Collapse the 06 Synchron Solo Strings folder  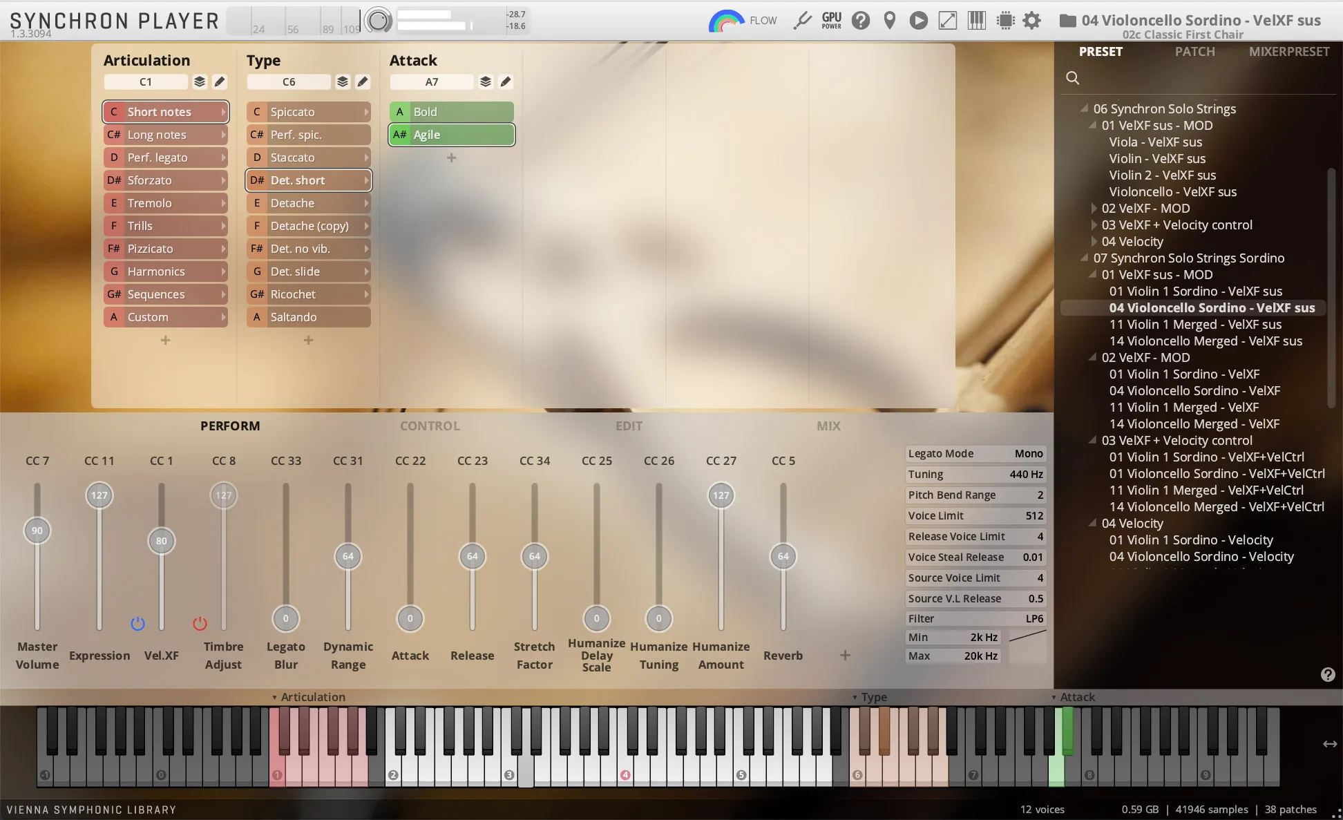1084,108
